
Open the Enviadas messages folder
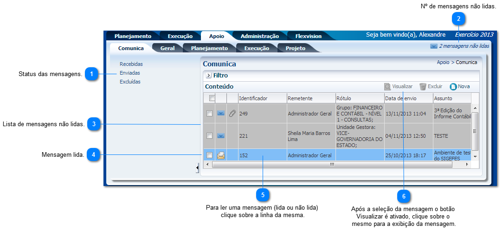point(129,73)
